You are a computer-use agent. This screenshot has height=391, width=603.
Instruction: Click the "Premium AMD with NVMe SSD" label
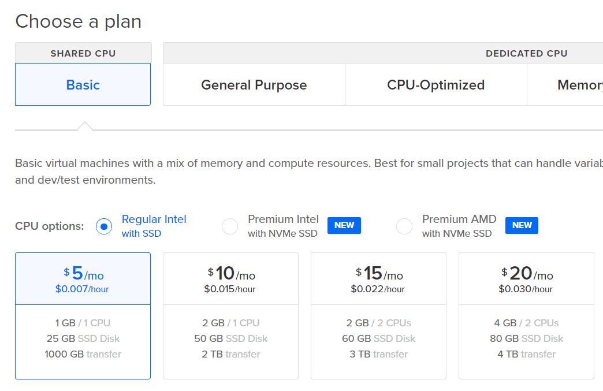click(459, 226)
